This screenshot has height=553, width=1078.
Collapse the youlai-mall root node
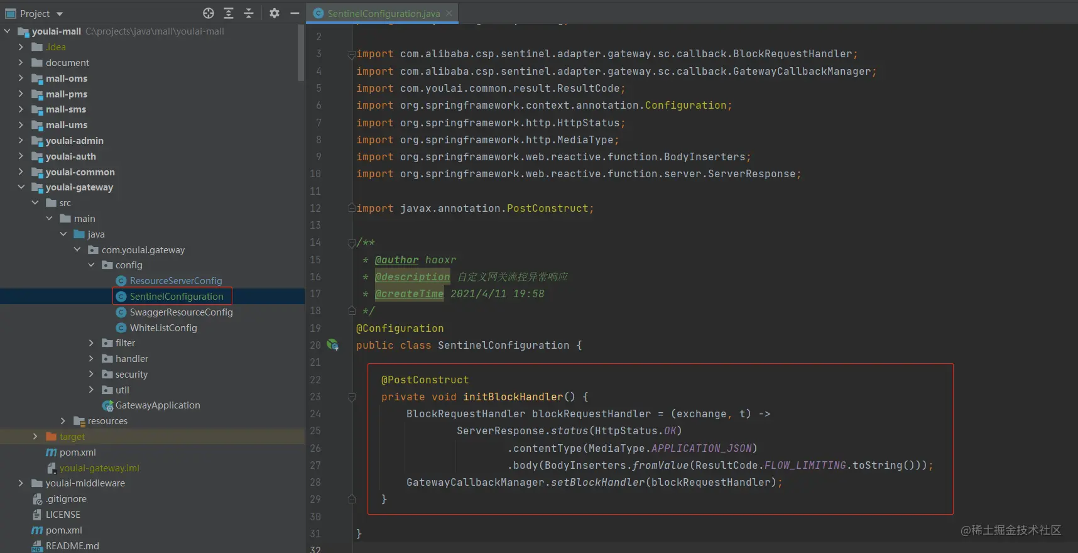pos(8,31)
